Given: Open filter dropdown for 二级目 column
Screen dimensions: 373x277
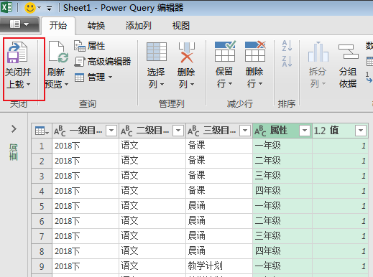Looking at the screenshot, I should [178, 131].
